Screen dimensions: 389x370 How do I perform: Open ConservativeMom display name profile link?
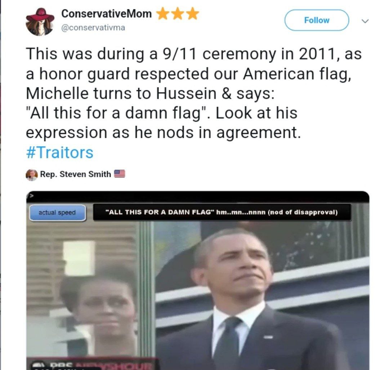pos(106,14)
